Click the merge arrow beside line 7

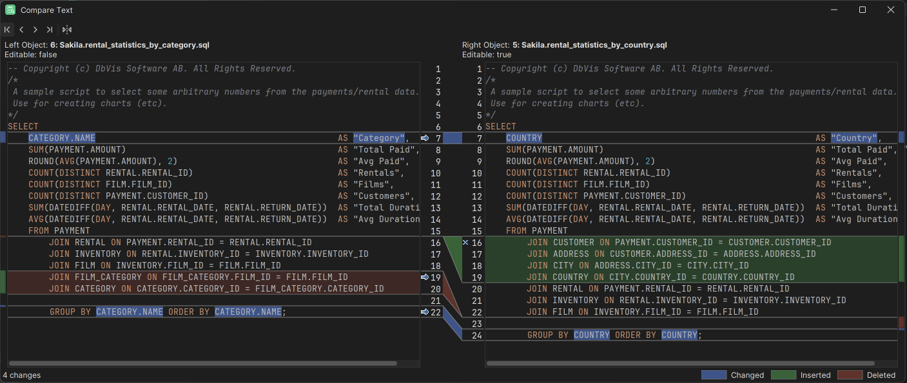pos(425,137)
